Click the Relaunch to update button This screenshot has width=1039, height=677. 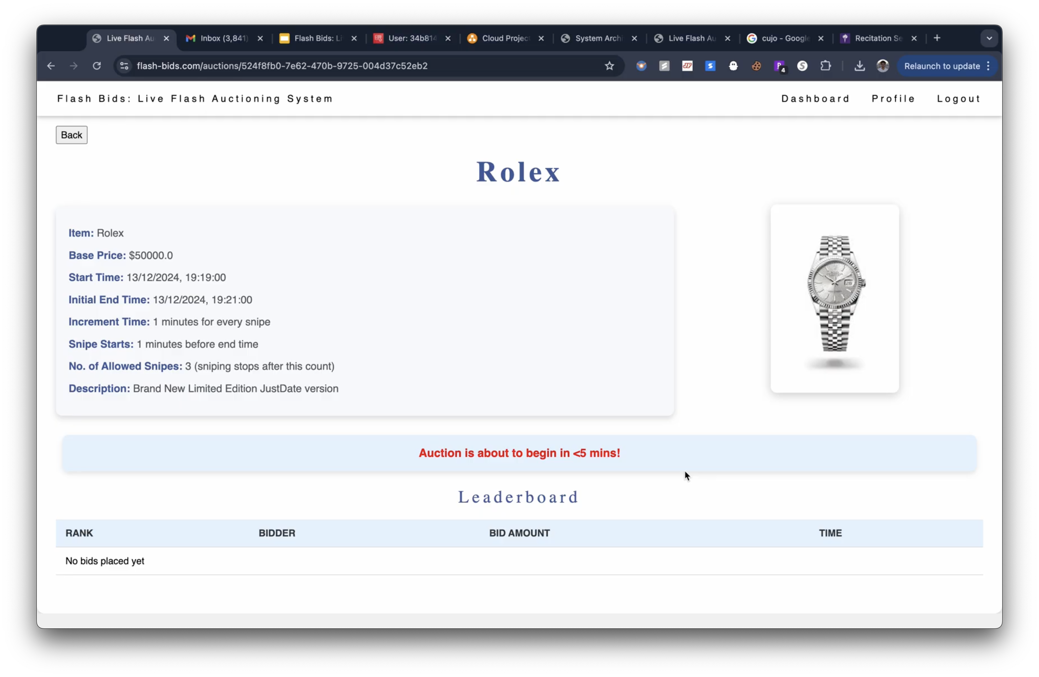[941, 66]
